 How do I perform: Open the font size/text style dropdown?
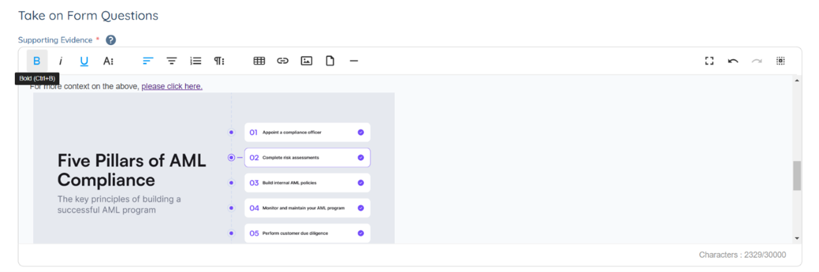[x=108, y=61]
